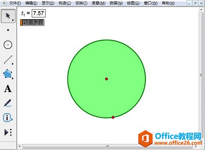Click the 动画参数 action button
The width and height of the screenshot is (205, 150).
coord(32,23)
